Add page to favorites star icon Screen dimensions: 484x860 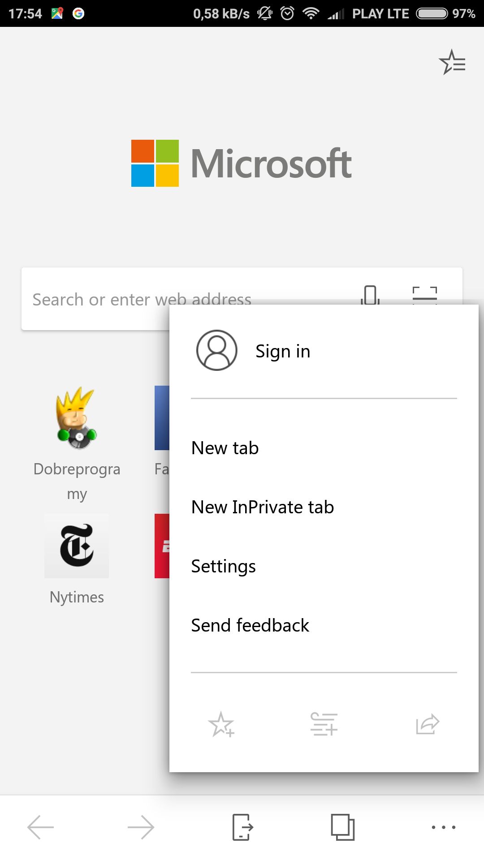coord(221,724)
